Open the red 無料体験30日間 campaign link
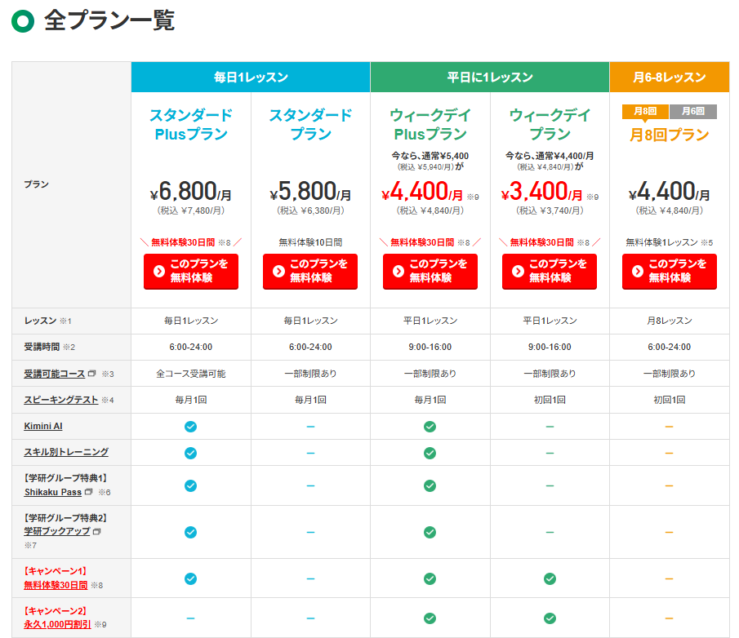Image resolution: width=739 pixels, height=638 pixels. (56, 585)
